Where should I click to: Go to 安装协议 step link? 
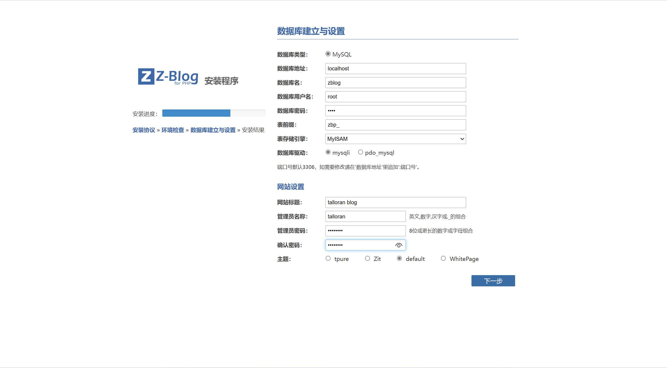coord(144,130)
